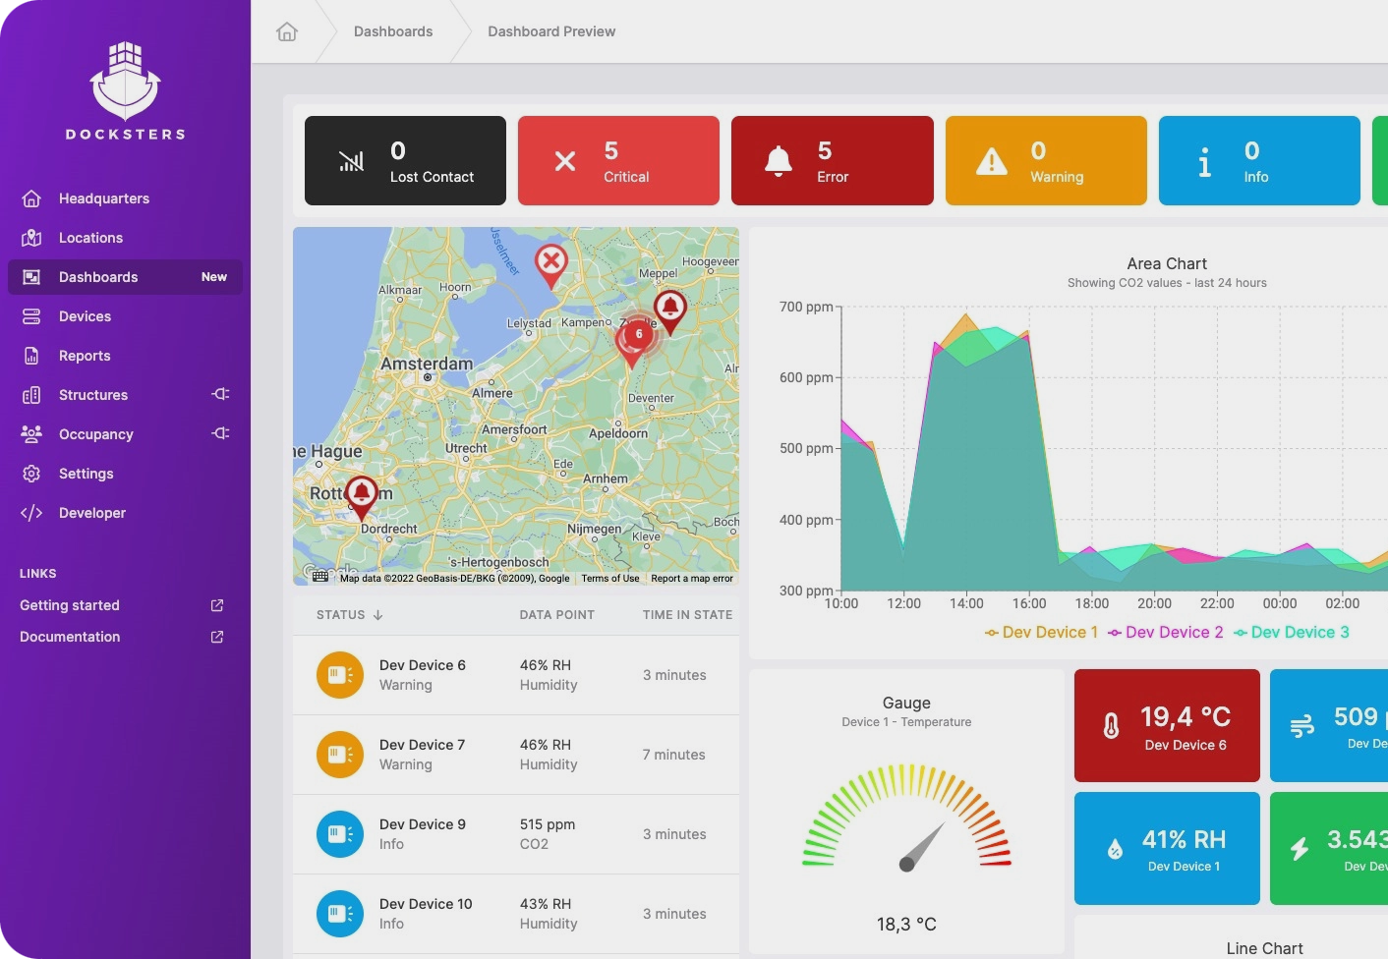The image size is (1388, 959).
Task: Click the bell map marker near Rotterdam
Action: 362,493
